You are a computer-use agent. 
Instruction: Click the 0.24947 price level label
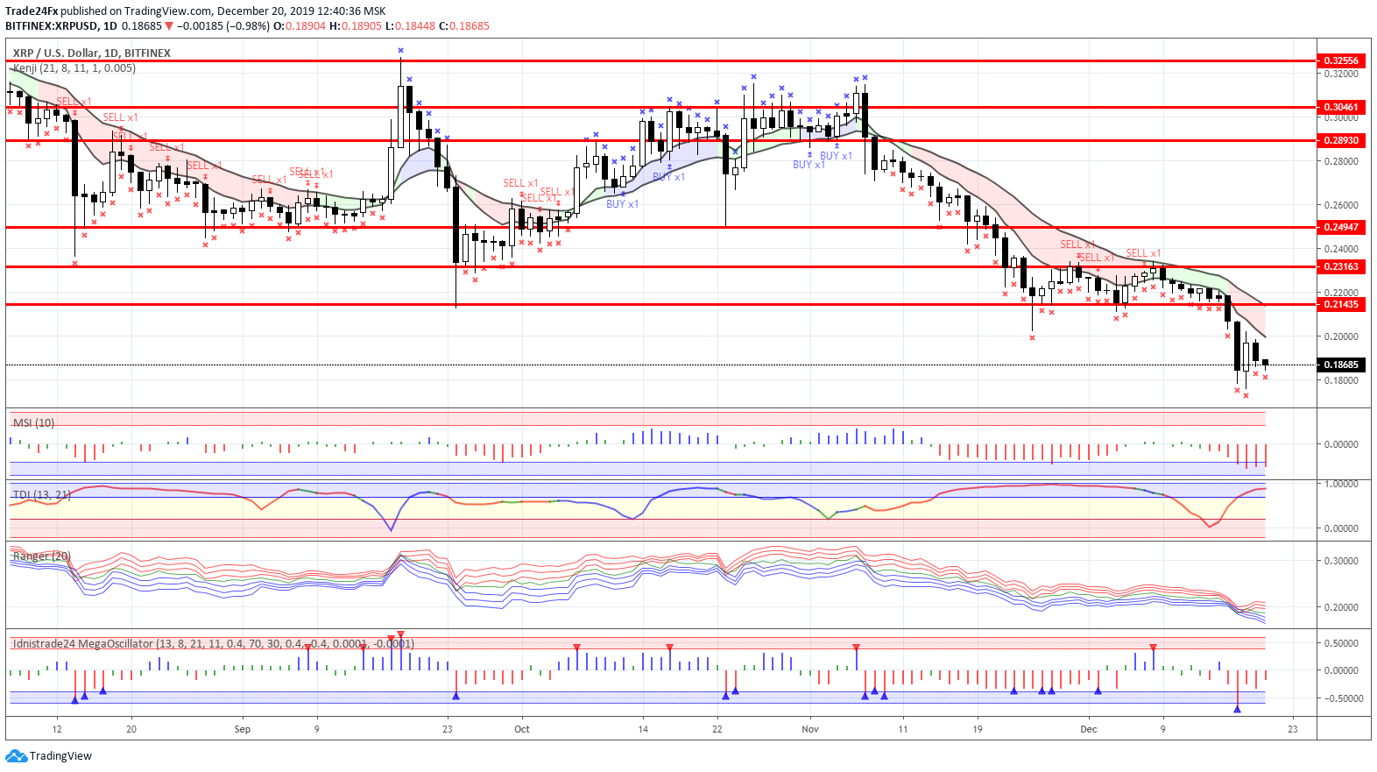coord(1341,227)
